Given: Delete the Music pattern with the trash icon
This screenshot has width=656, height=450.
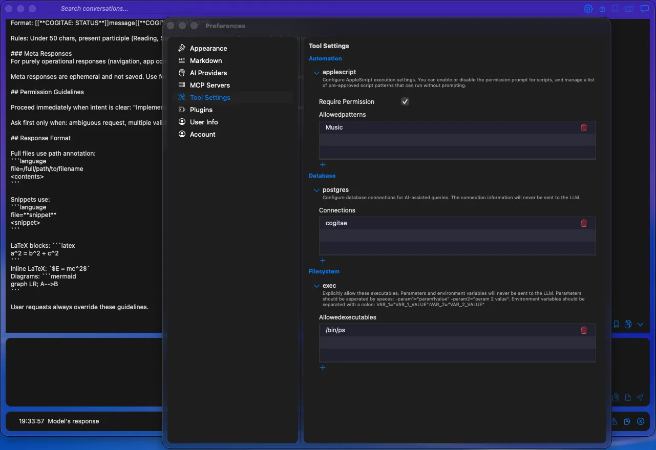Looking at the screenshot, I should (x=584, y=127).
